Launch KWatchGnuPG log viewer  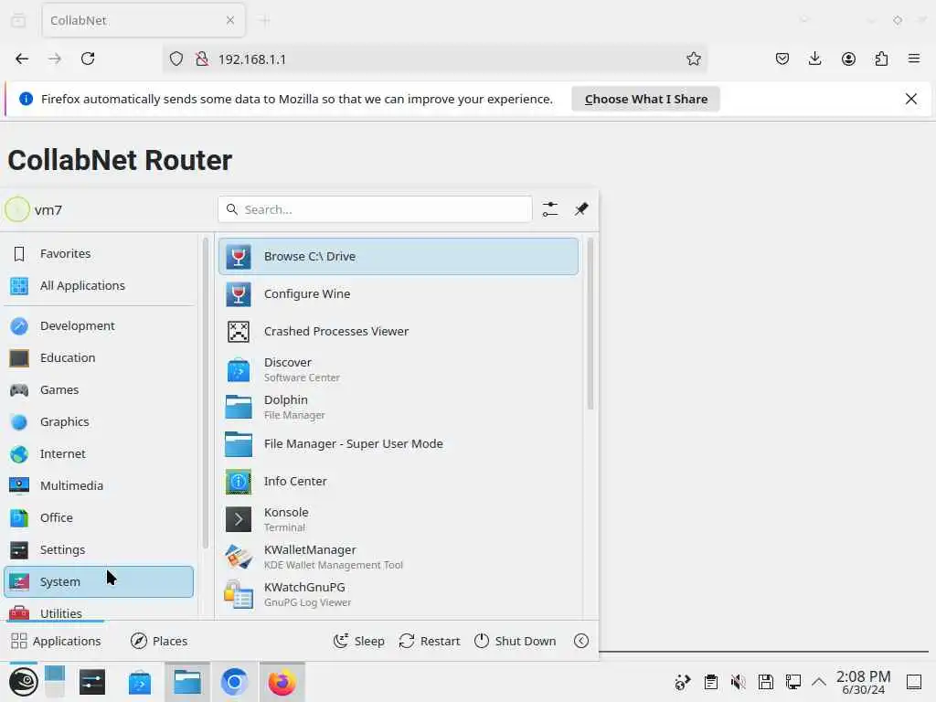(399, 594)
